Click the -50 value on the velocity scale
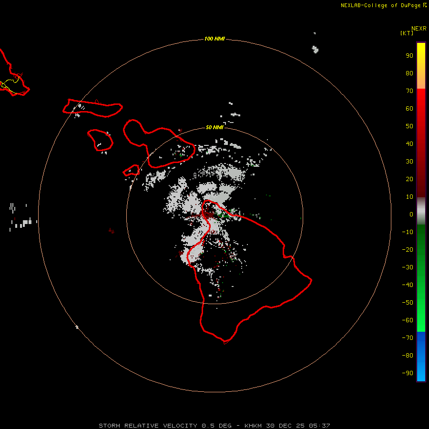 pyautogui.click(x=408, y=303)
